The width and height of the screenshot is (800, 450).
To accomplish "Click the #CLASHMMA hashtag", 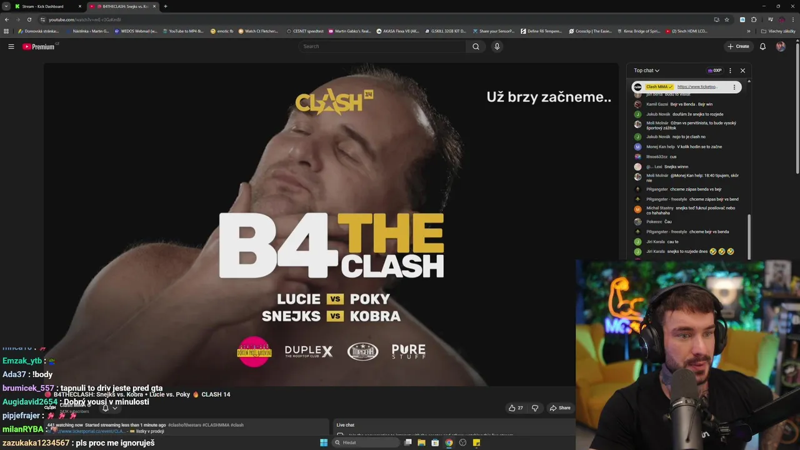I will (216, 425).
